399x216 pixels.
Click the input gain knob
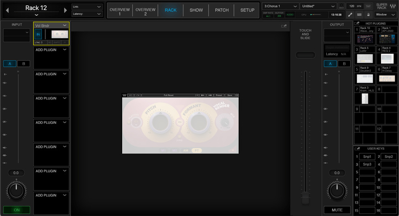coord(16,190)
